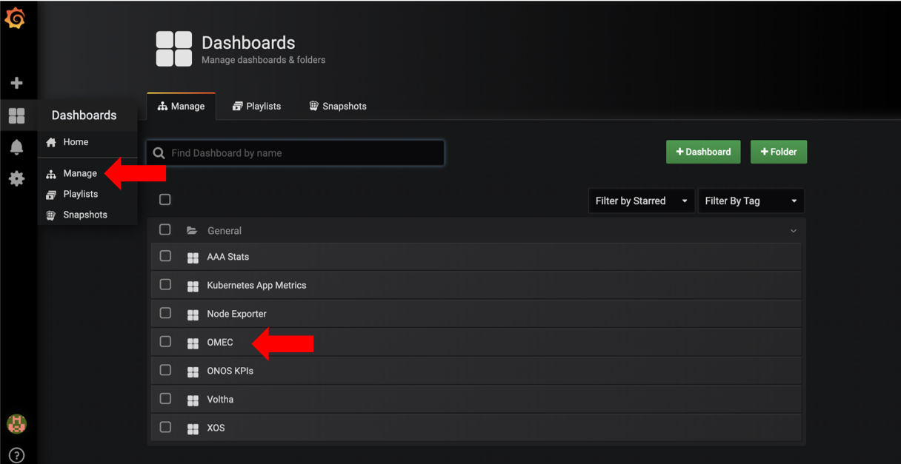Click the Grafana logo icon
This screenshot has width=901, height=464.
(x=16, y=18)
